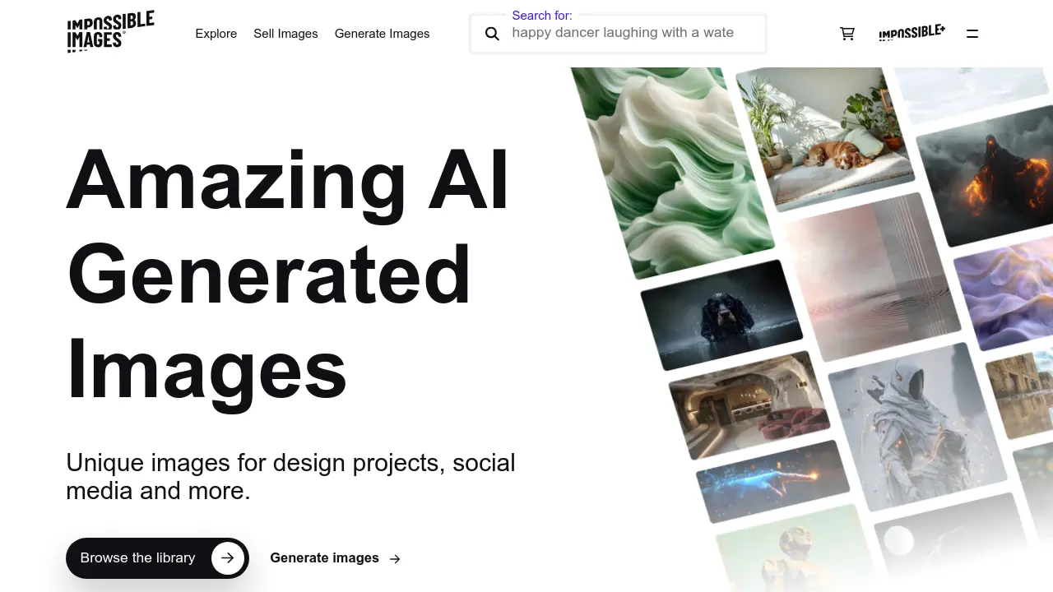The image size is (1053, 592).
Task: Click the Impossible Images logo
Action: pos(110,32)
